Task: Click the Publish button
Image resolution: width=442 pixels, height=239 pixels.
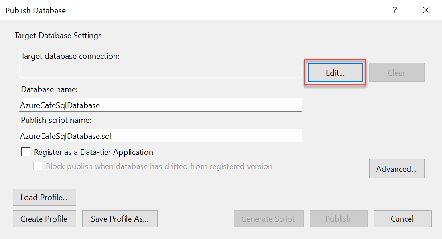Action: click(x=339, y=219)
